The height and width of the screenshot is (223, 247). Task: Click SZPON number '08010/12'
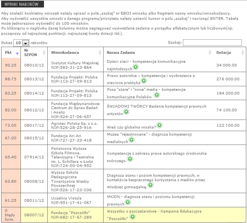click(34, 65)
